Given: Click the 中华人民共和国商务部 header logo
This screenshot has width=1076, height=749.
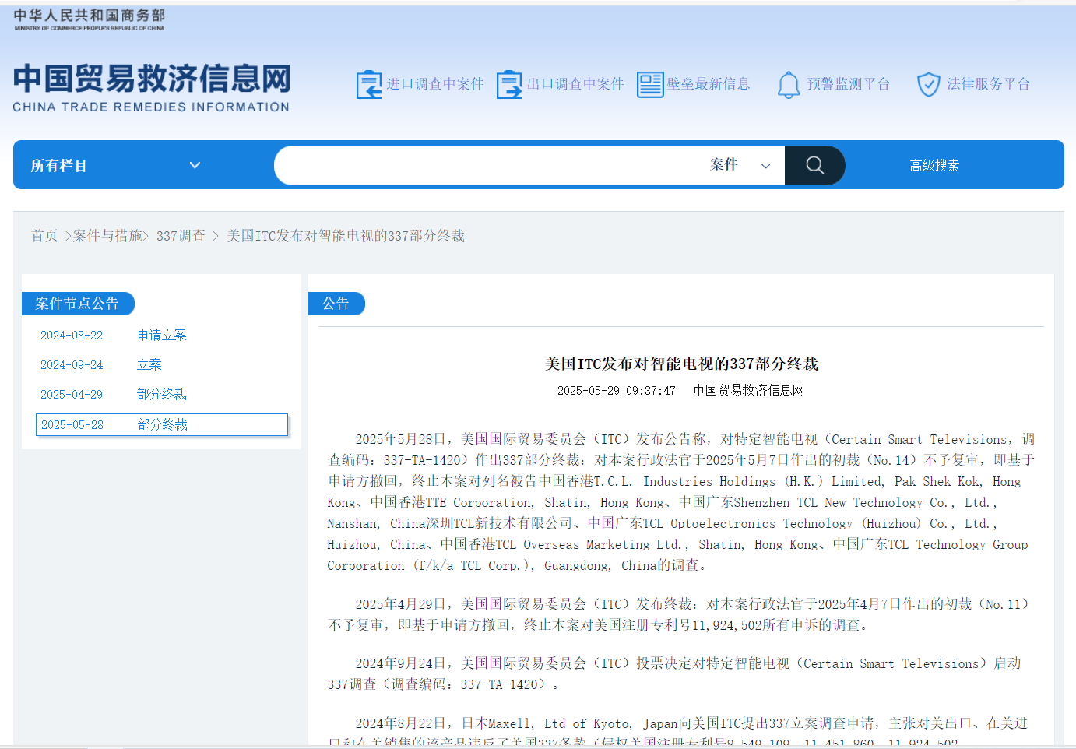Looking at the screenshot, I should point(90,19).
